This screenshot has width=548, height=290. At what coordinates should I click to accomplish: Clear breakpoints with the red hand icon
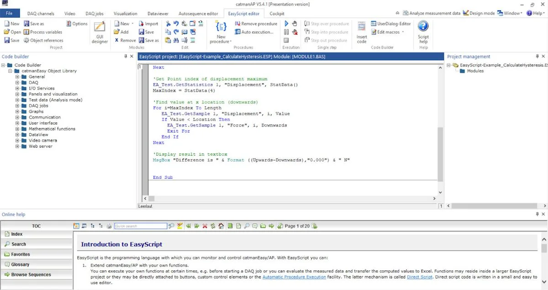click(295, 32)
